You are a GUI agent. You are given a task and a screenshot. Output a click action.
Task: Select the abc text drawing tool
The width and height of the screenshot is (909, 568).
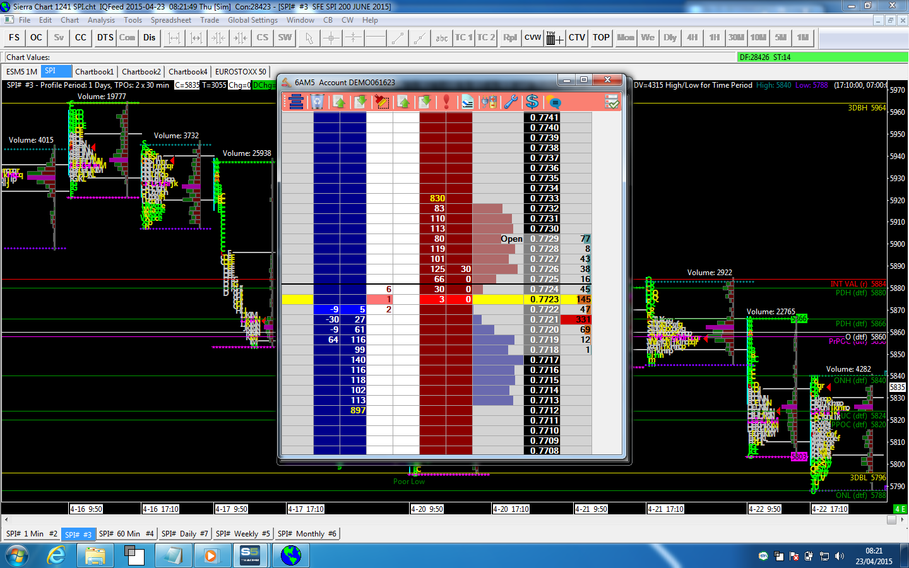pos(442,38)
